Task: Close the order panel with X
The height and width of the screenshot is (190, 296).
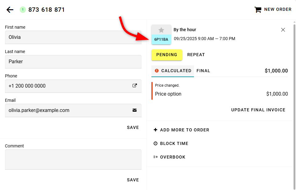Action: pyautogui.click(x=283, y=30)
